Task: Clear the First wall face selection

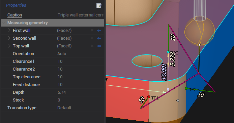Action: coord(92,30)
